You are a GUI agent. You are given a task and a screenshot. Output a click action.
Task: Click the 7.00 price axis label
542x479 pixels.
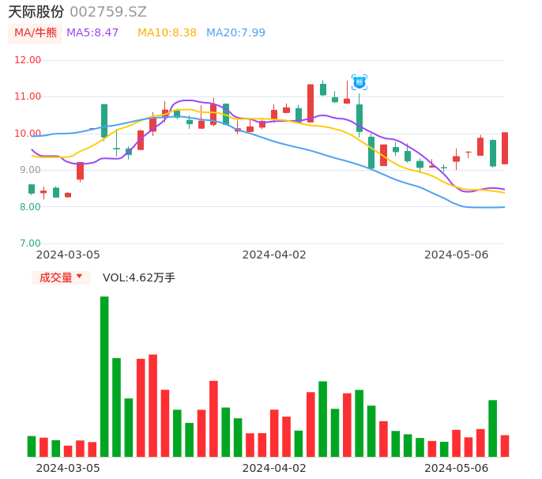coord(30,243)
